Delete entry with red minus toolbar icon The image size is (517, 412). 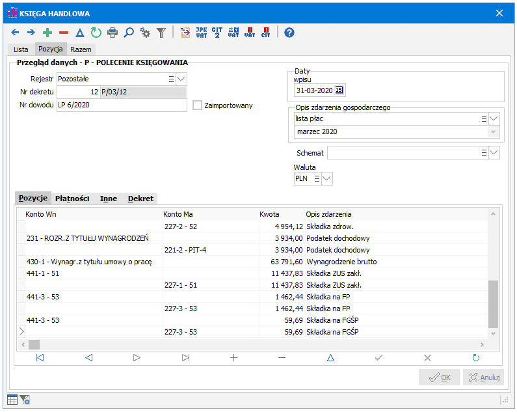(x=64, y=33)
